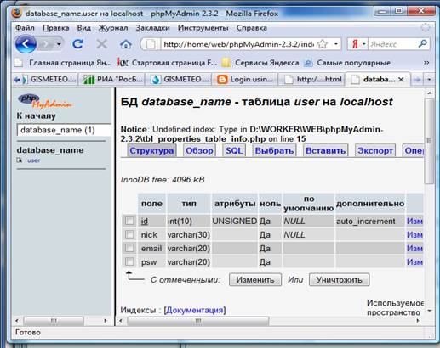Click the search magnifier icon

click(x=422, y=43)
